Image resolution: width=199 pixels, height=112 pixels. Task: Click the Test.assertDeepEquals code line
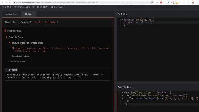click(x=164, y=98)
